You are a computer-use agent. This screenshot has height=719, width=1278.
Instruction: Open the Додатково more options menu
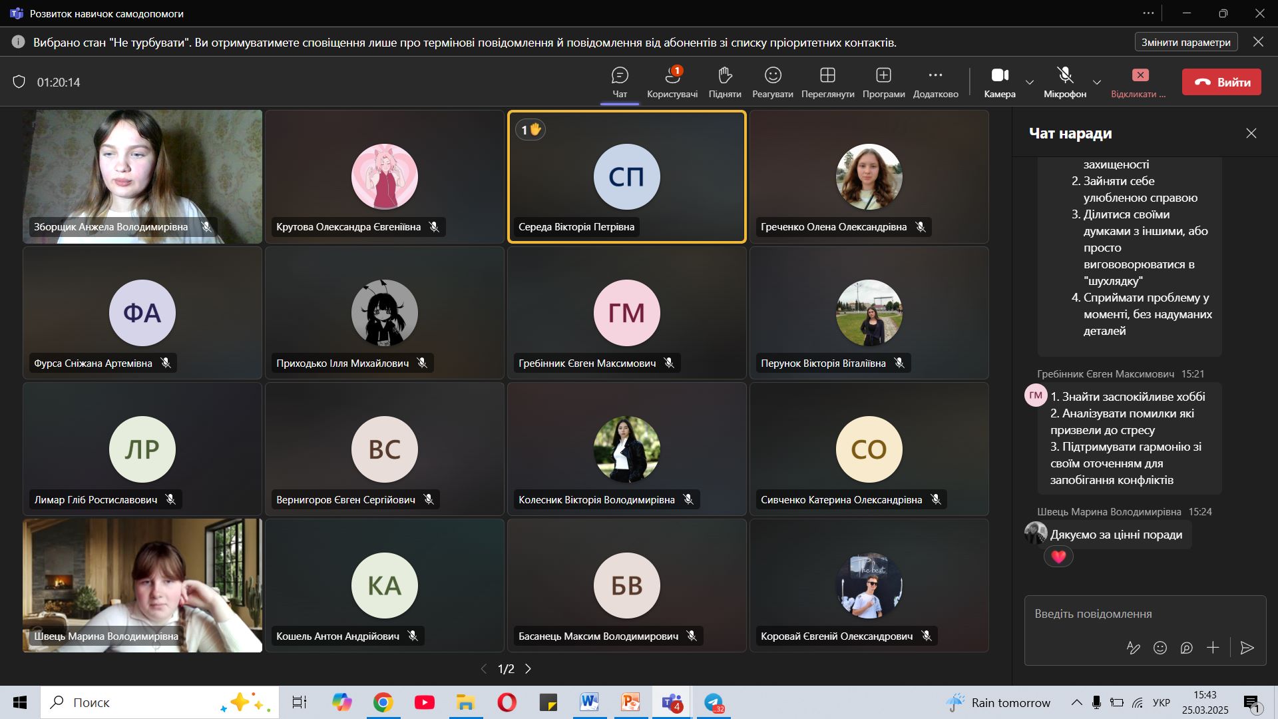pos(935,82)
